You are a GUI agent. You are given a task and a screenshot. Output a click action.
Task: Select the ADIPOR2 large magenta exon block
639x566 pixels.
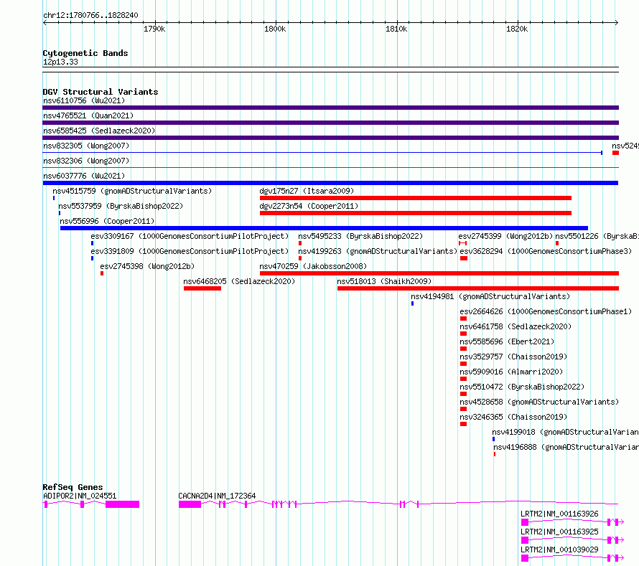tap(122, 504)
